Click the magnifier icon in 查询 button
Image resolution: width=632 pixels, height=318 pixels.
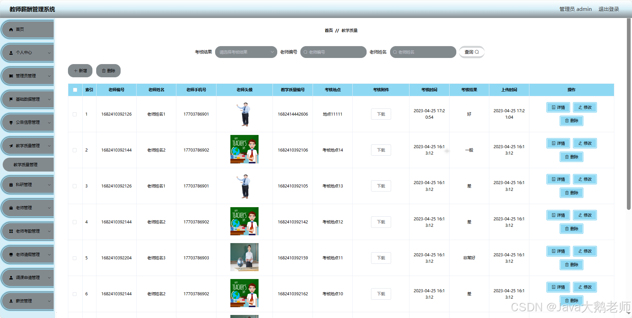pos(477,52)
